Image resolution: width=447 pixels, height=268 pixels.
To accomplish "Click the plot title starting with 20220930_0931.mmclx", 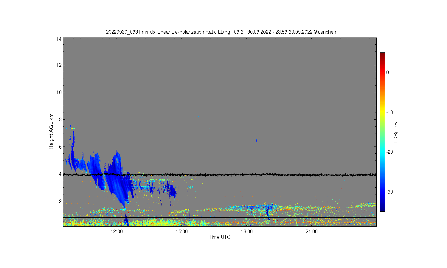I will coord(221,32).
